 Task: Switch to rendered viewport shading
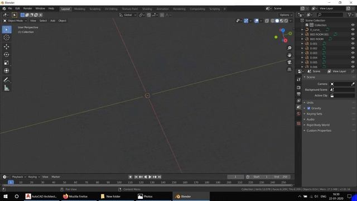point(286,21)
